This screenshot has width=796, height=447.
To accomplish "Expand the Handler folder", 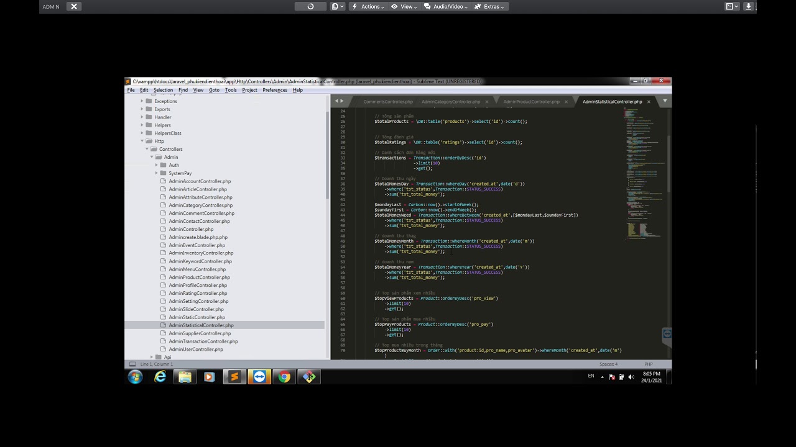I will [142, 117].
